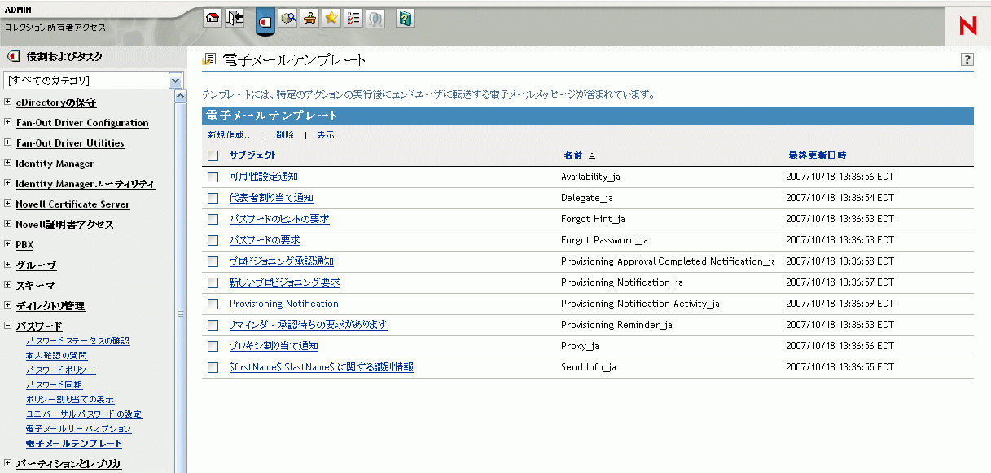Select the Roles and Tasks view icon
The height and width of the screenshot is (473, 991).
(265, 18)
